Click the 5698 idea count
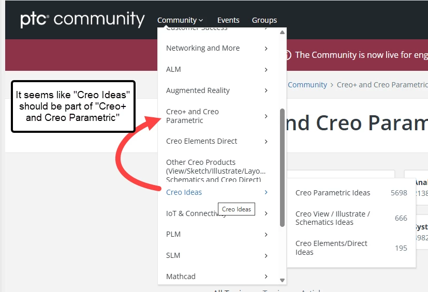This screenshot has width=428, height=292. tap(399, 193)
